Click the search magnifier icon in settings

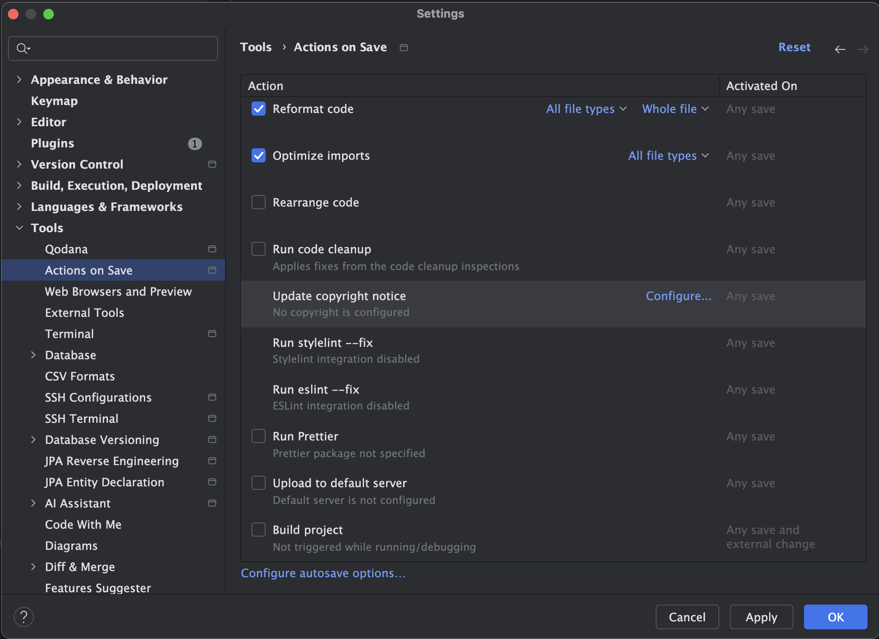(22, 49)
